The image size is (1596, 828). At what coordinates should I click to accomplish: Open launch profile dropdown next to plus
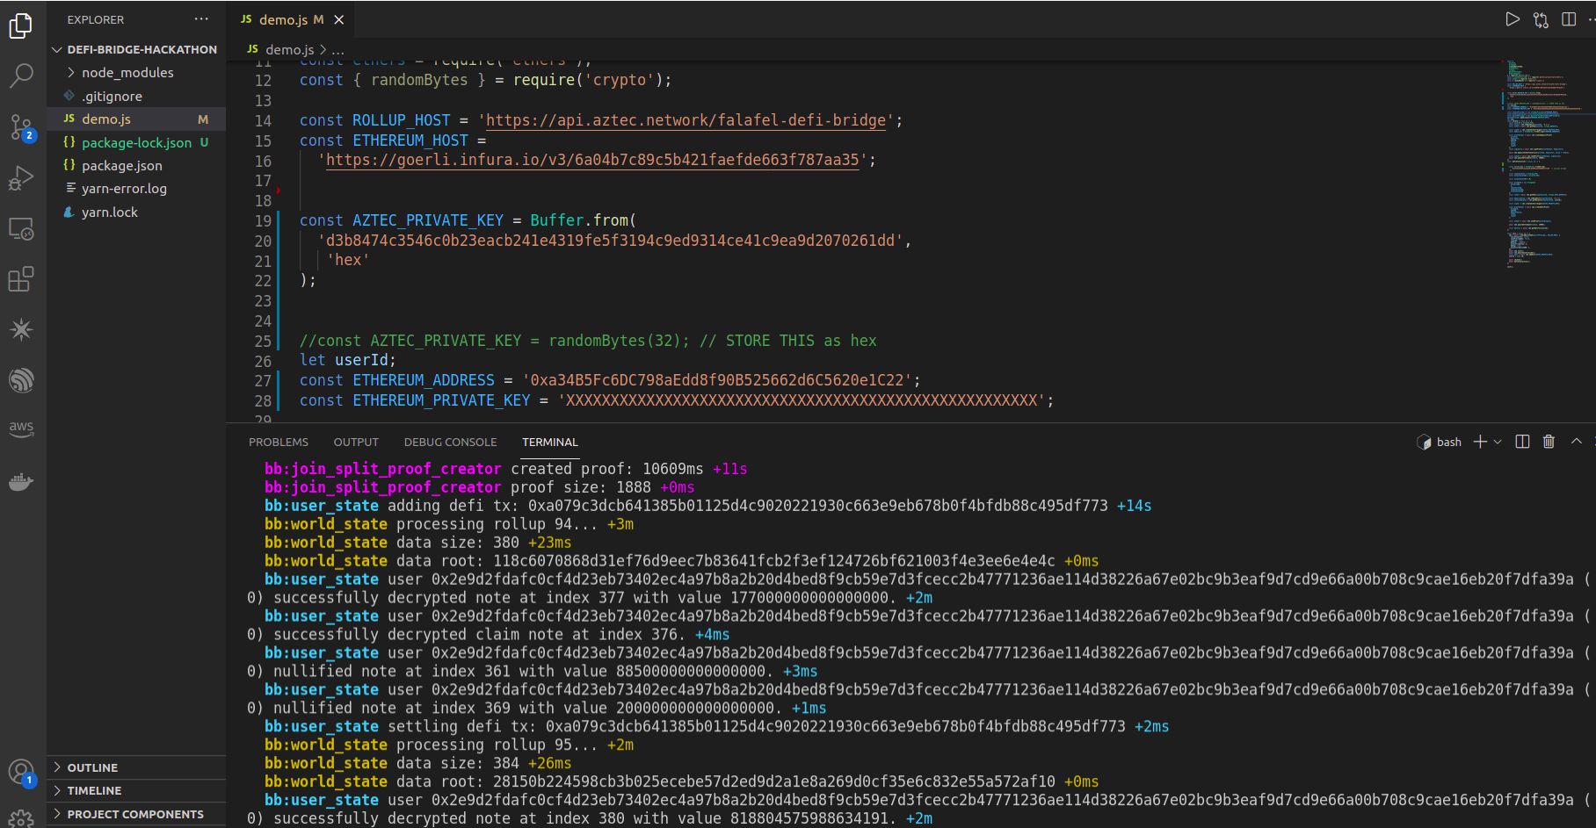click(x=1498, y=442)
